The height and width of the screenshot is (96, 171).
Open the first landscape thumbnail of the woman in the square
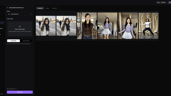[46, 26]
